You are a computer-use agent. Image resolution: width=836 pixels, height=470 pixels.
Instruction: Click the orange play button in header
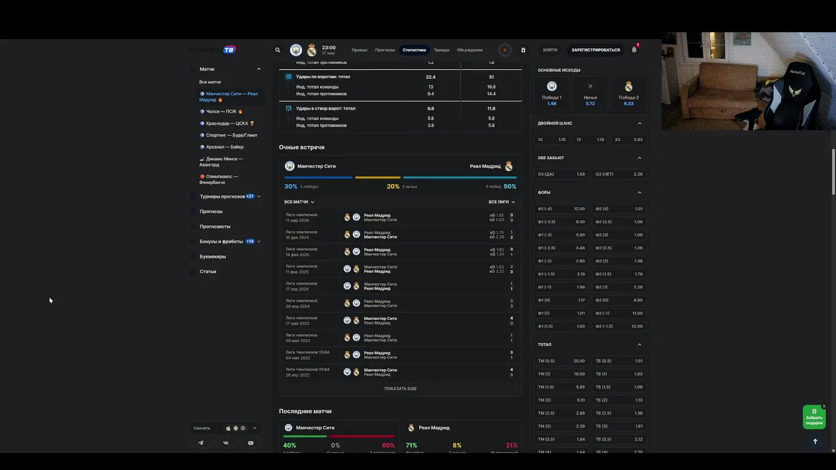click(504, 50)
